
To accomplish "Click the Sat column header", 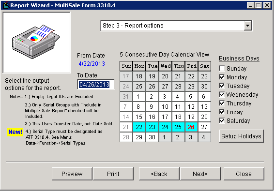I will 204,66.
